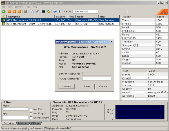Click the Score column header
The height and width of the screenshot is (131, 169).
pyautogui.click(x=162, y=17)
